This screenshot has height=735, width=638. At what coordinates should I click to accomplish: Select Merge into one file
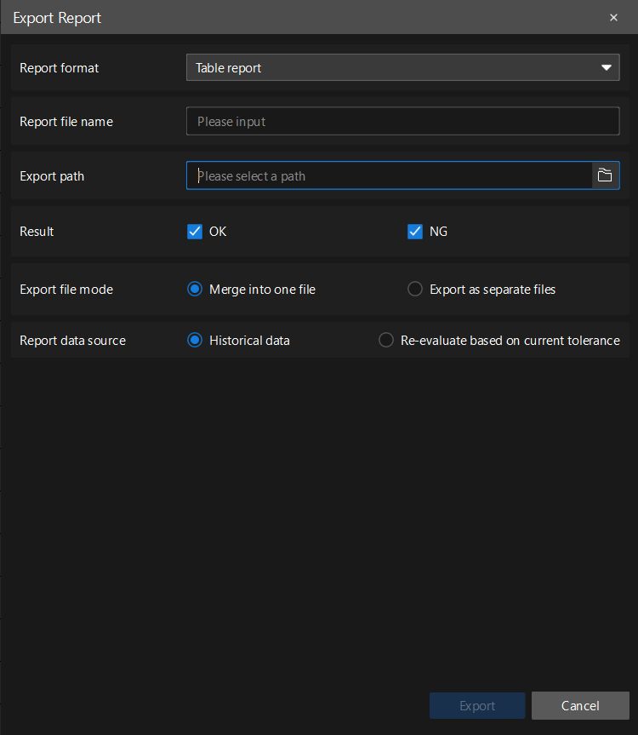[195, 289]
